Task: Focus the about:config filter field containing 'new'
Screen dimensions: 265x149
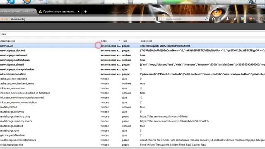Action: [x=132, y=34]
